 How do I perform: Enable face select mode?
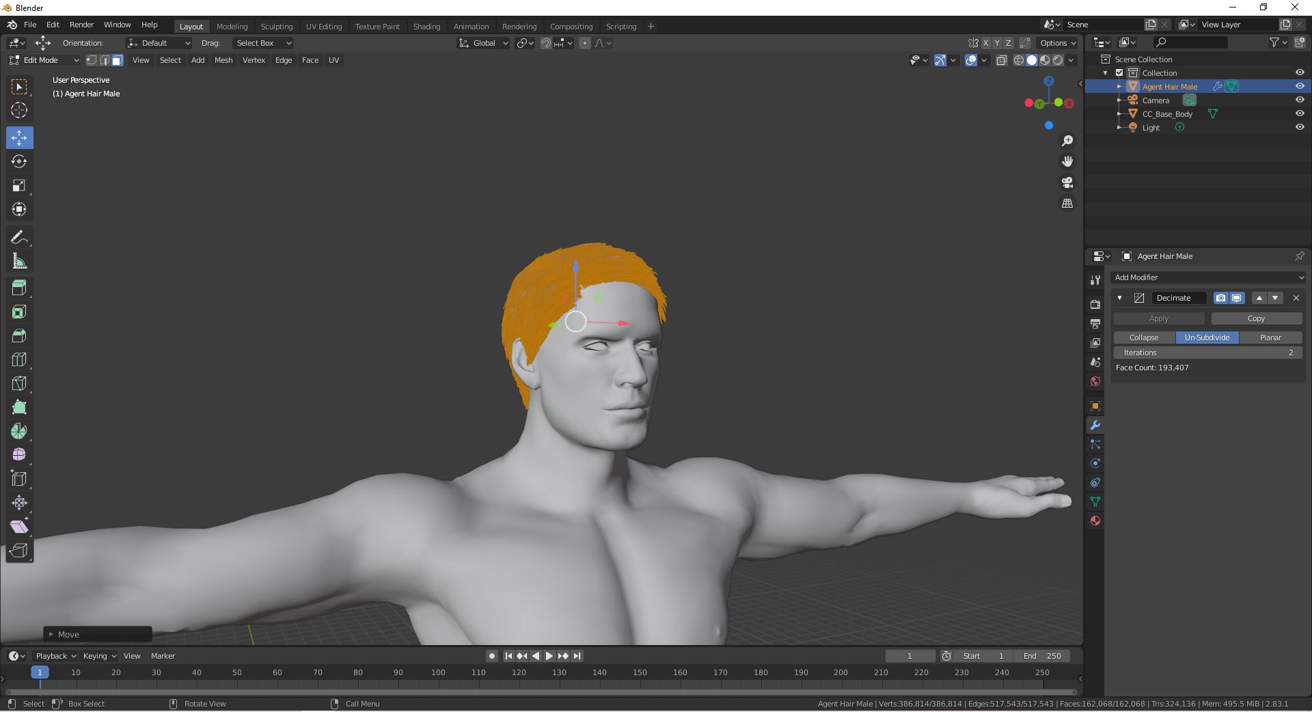click(117, 60)
